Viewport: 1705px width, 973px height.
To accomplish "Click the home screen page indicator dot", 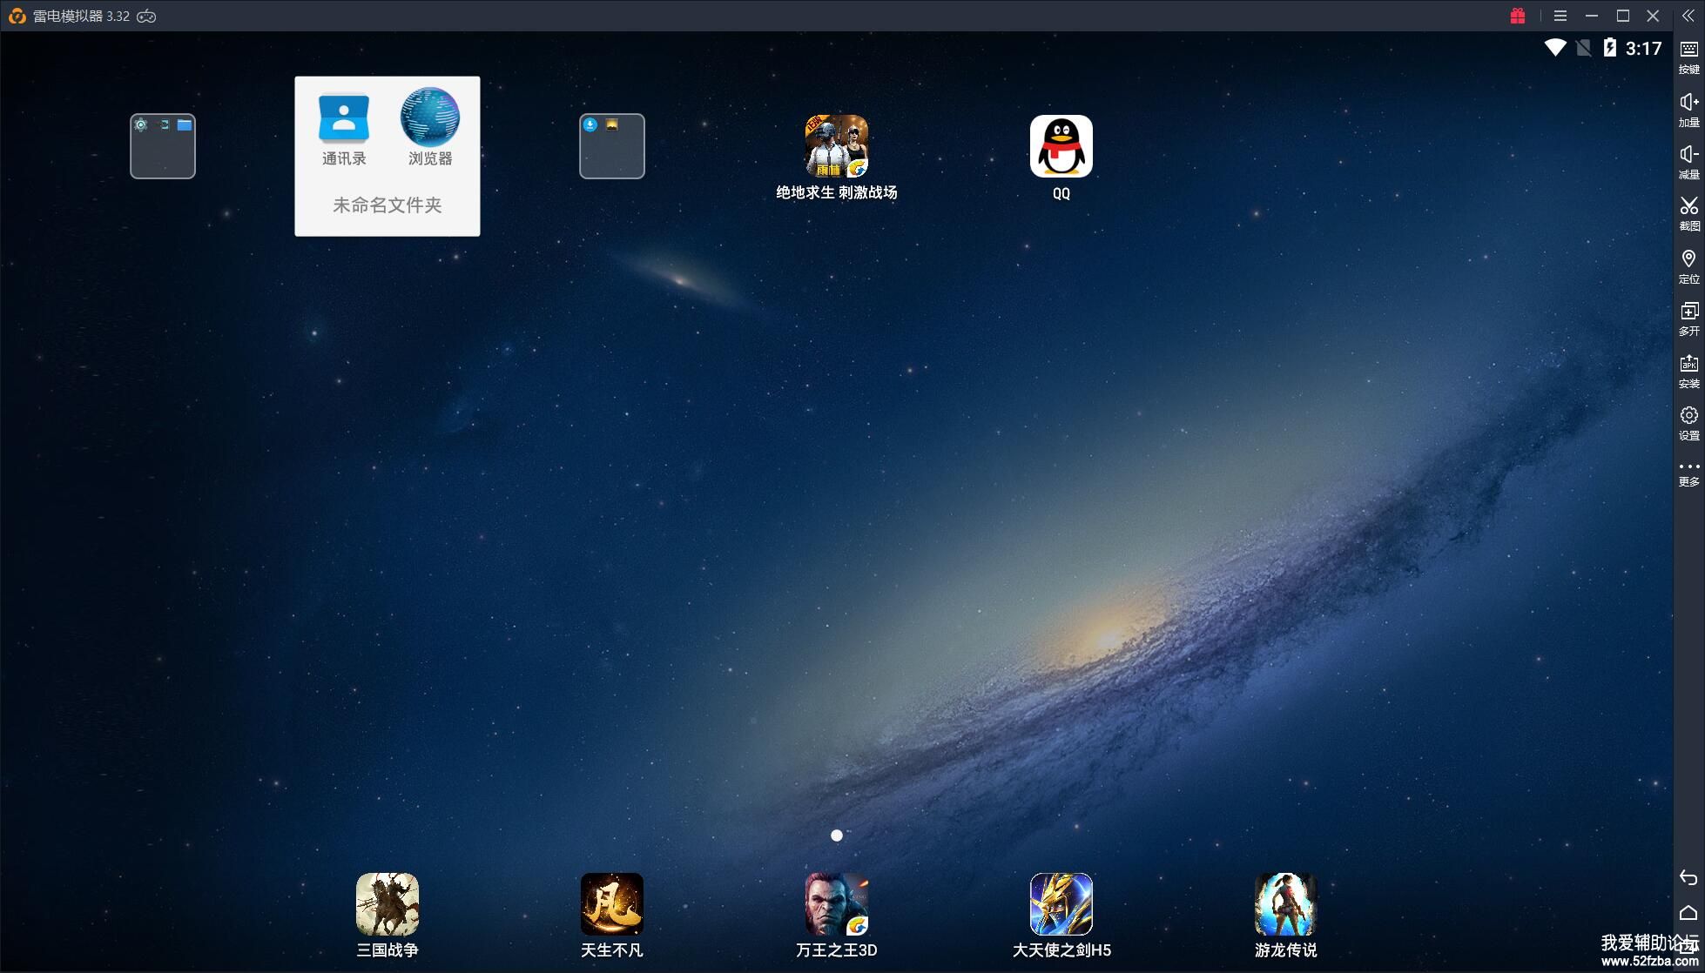I will click(x=837, y=835).
